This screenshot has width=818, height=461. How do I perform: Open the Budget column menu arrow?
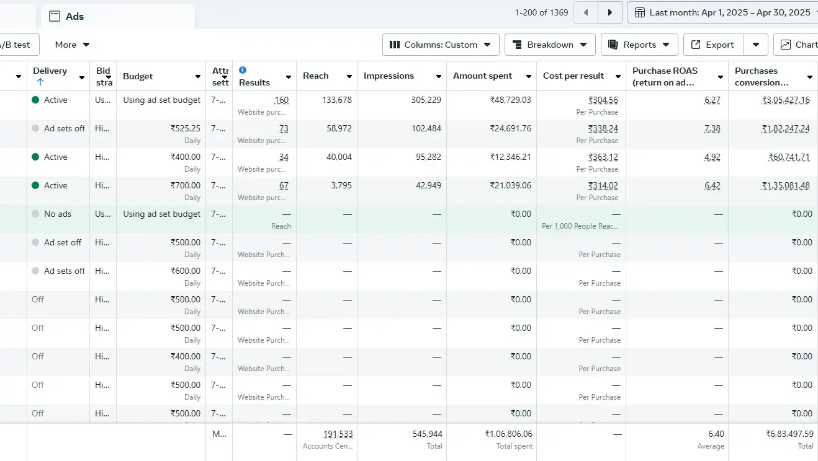pos(198,77)
